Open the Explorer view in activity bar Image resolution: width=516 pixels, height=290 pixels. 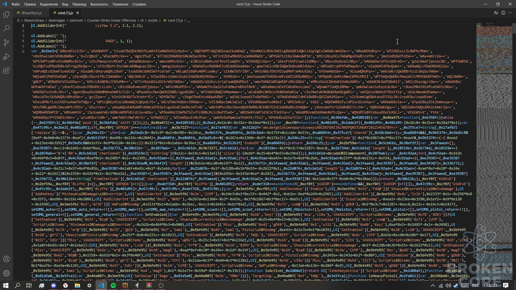coord(6,15)
